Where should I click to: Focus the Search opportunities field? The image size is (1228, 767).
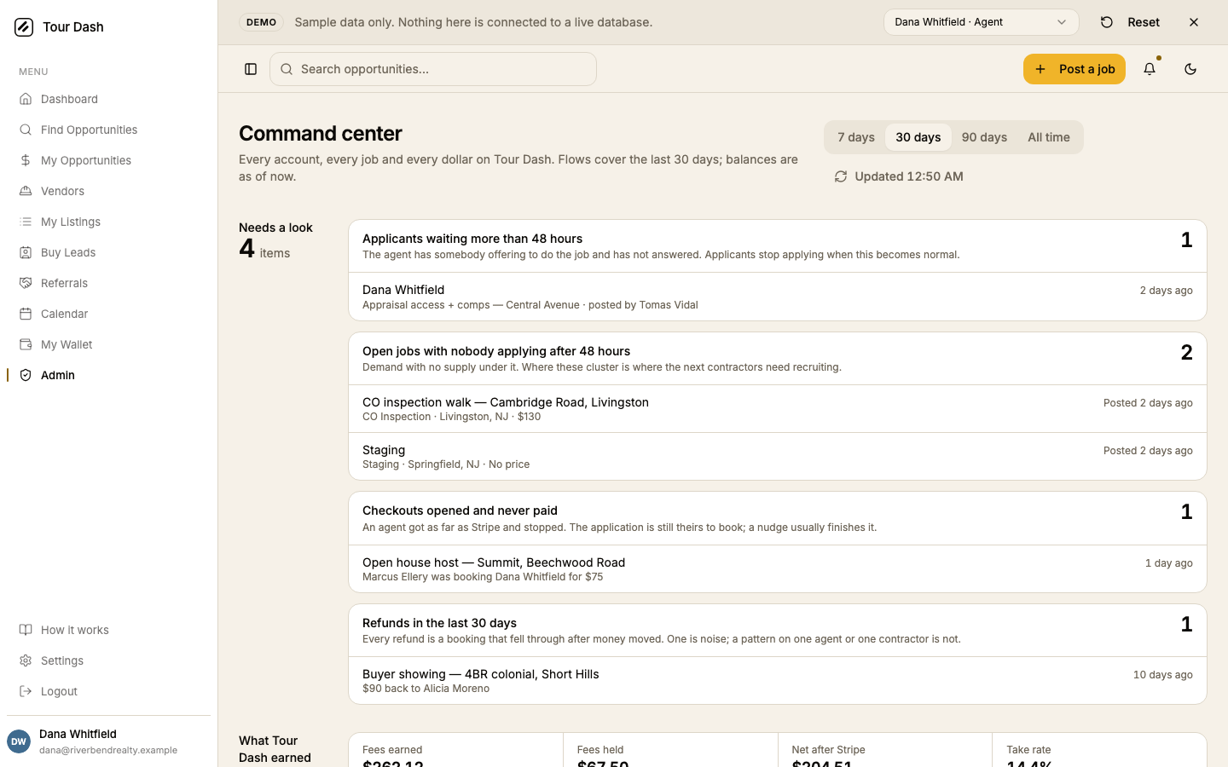433,69
